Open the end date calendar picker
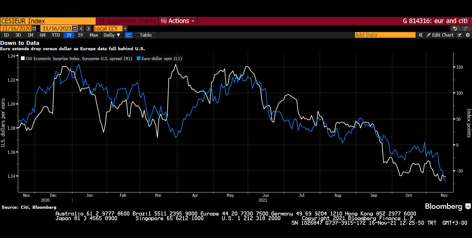The width and height of the screenshot is (472, 238). click(x=75, y=28)
